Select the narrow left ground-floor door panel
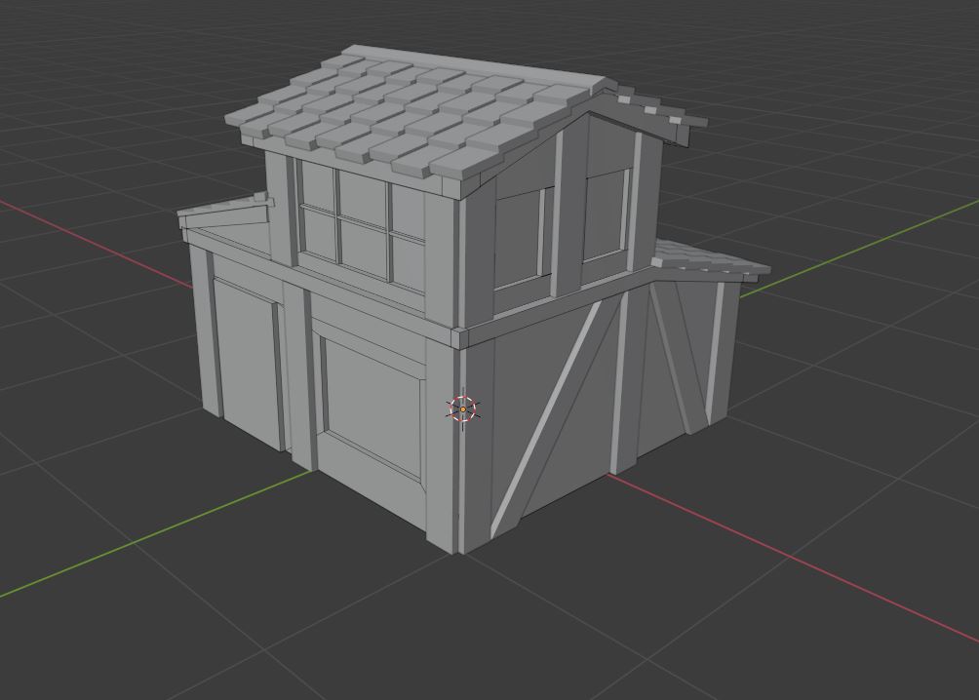Screen dimensions: 979x700 [x=244, y=361]
